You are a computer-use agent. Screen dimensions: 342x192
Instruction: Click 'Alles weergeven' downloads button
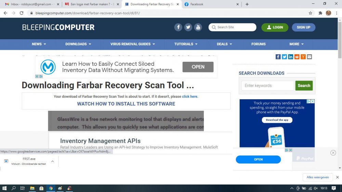tap(318, 177)
